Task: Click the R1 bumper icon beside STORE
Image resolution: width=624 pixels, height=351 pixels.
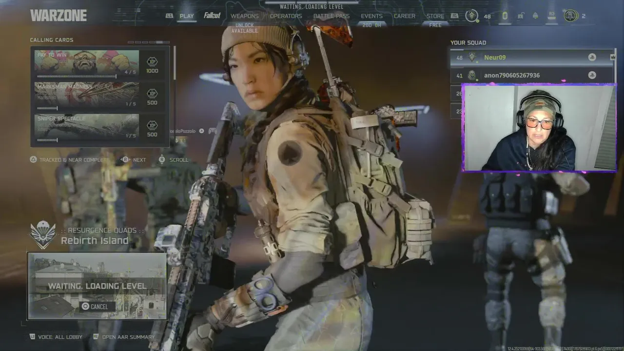Action: [454, 16]
